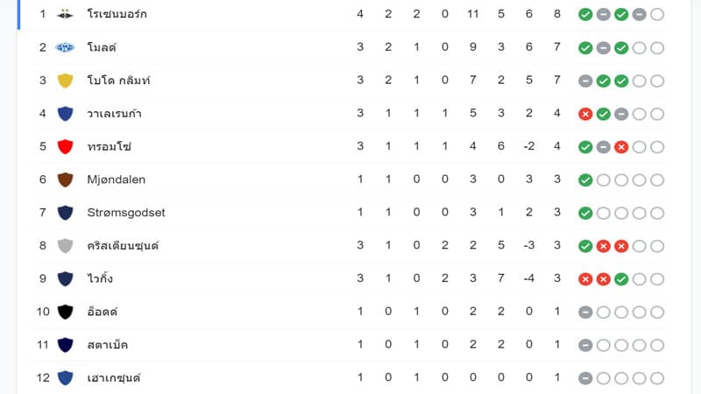Click the gray shield badge in row 8

[x=65, y=246]
